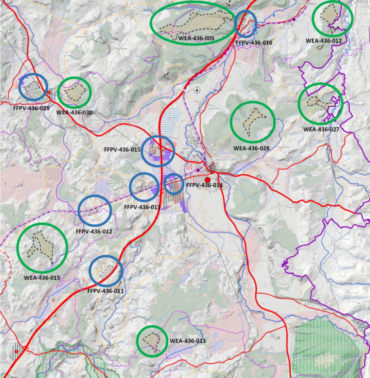This screenshot has height=378, width=370.
Task: Click the airplane airfield symbol on the map
Action: point(198,90)
